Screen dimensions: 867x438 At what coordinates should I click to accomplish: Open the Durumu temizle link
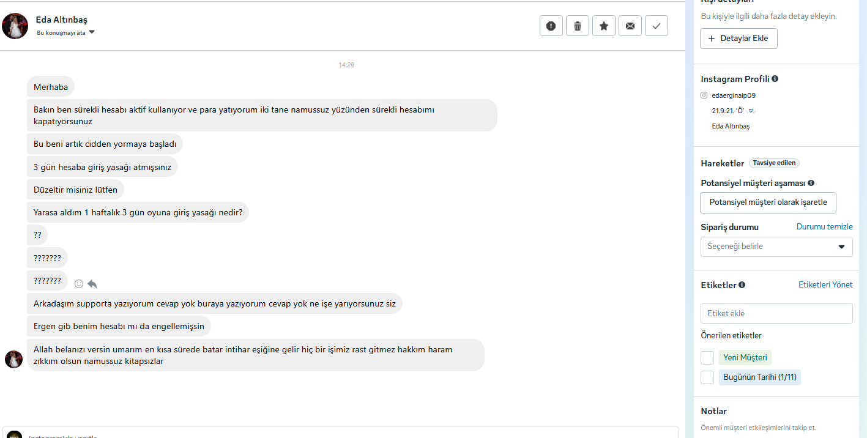824,226
